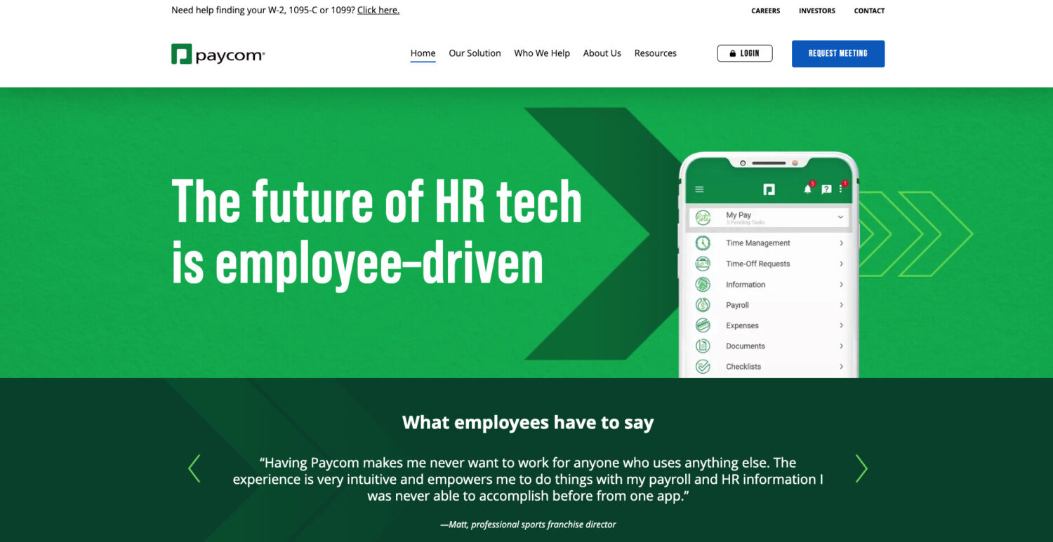
Task: Click the help question mark icon on phone
Action: (x=826, y=189)
